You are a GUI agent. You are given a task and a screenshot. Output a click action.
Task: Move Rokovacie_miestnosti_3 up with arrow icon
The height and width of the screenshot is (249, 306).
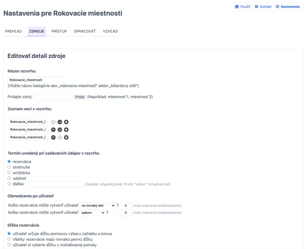[53, 138]
